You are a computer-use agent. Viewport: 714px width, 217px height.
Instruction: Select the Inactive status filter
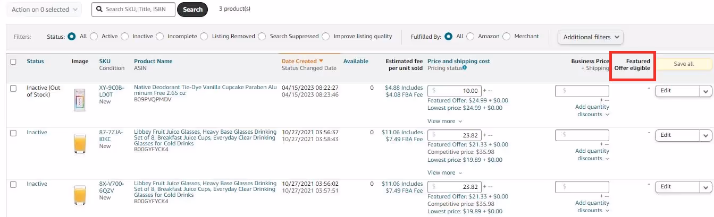[x=124, y=37]
